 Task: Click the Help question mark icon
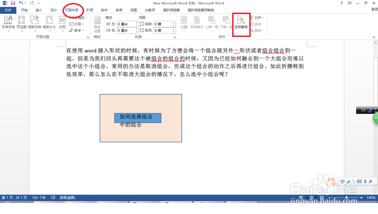(x=341, y=3)
